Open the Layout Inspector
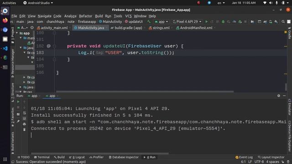The width and height of the screenshot is (292, 164). coord(271,157)
